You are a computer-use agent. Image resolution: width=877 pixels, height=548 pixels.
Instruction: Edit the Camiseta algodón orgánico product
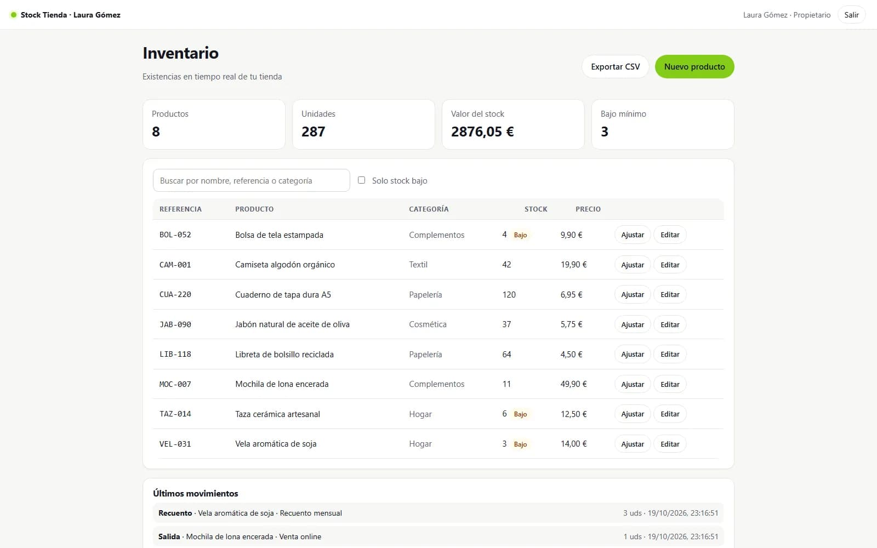coord(670,265)
